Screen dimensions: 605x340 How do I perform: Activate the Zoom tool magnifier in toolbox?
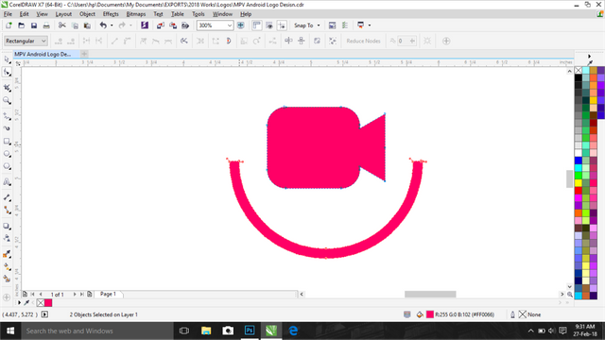pyautogui.click(x=7, y=101)
